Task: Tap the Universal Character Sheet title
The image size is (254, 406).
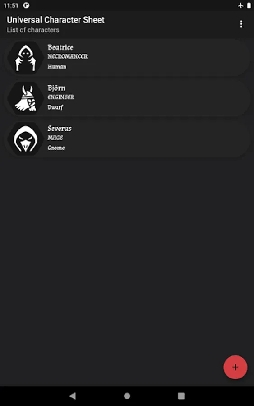Action: point(55,20)
